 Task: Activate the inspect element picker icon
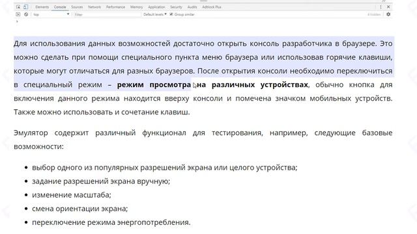(18, 7)
